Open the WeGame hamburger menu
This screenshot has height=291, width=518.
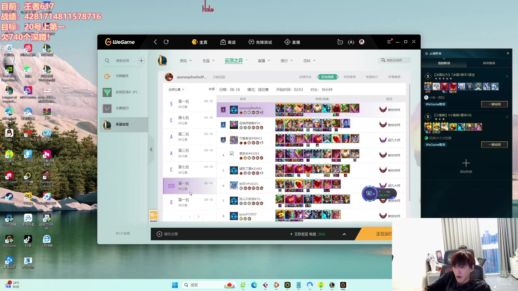coord(389,42)
